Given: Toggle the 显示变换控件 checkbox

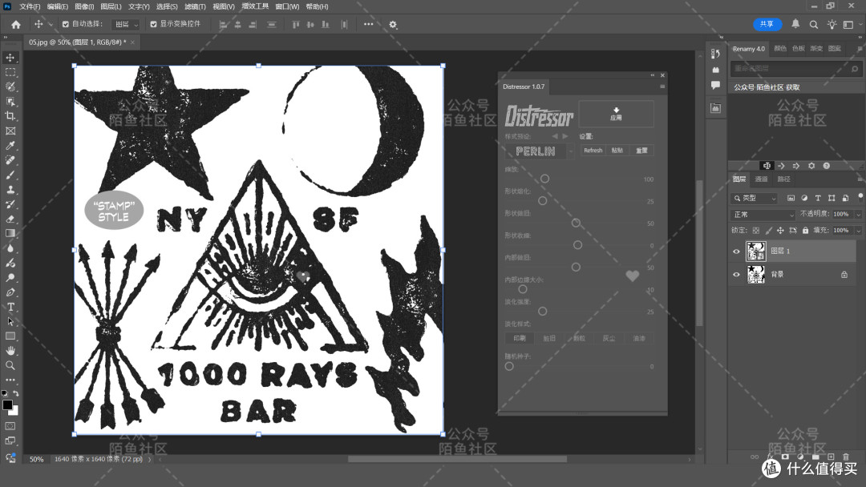Looking at the screenshot, I should tap(153, 24).
